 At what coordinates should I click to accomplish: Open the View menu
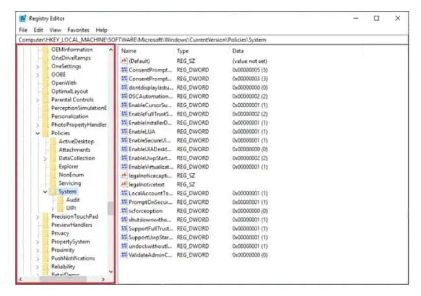(x=55, y=30)
